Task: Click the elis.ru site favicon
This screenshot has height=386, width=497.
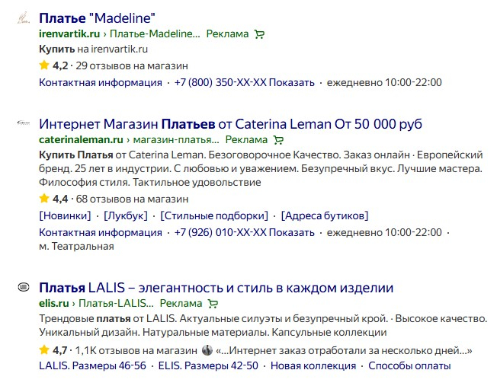Action: 24,287
